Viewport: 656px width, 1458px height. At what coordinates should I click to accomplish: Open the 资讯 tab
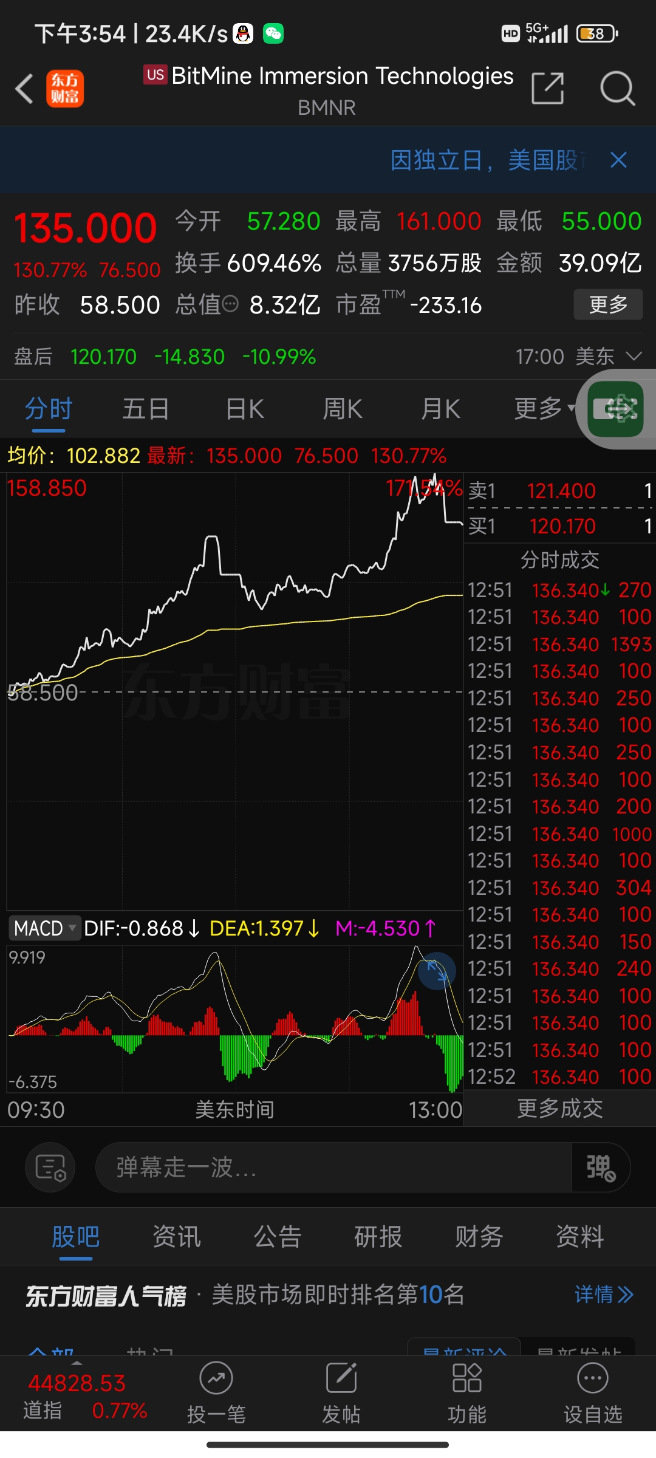coord(176,1237)
